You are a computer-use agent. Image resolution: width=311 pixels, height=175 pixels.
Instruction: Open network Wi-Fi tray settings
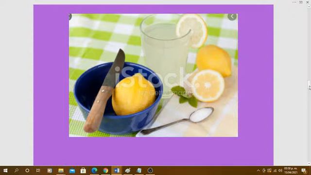coord(275,171)
